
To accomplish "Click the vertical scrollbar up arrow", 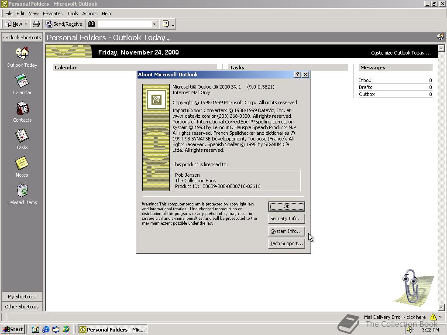I will (441, 48).
